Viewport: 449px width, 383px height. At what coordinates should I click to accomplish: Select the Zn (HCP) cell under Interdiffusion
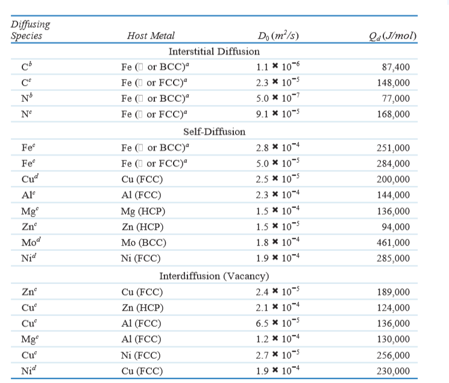click(x=143, y=308)
